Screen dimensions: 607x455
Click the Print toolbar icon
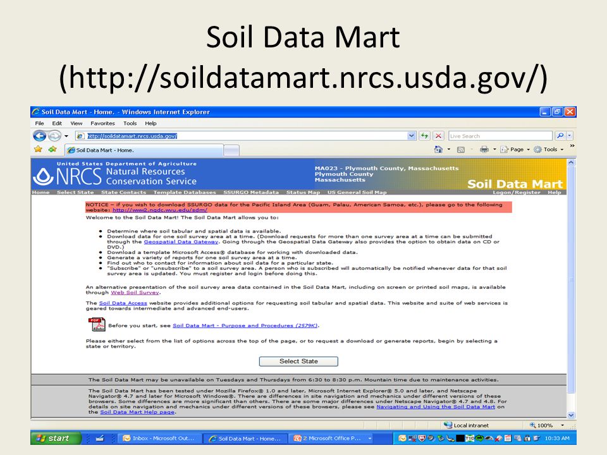pyautogui.click(x=484, y=149)
